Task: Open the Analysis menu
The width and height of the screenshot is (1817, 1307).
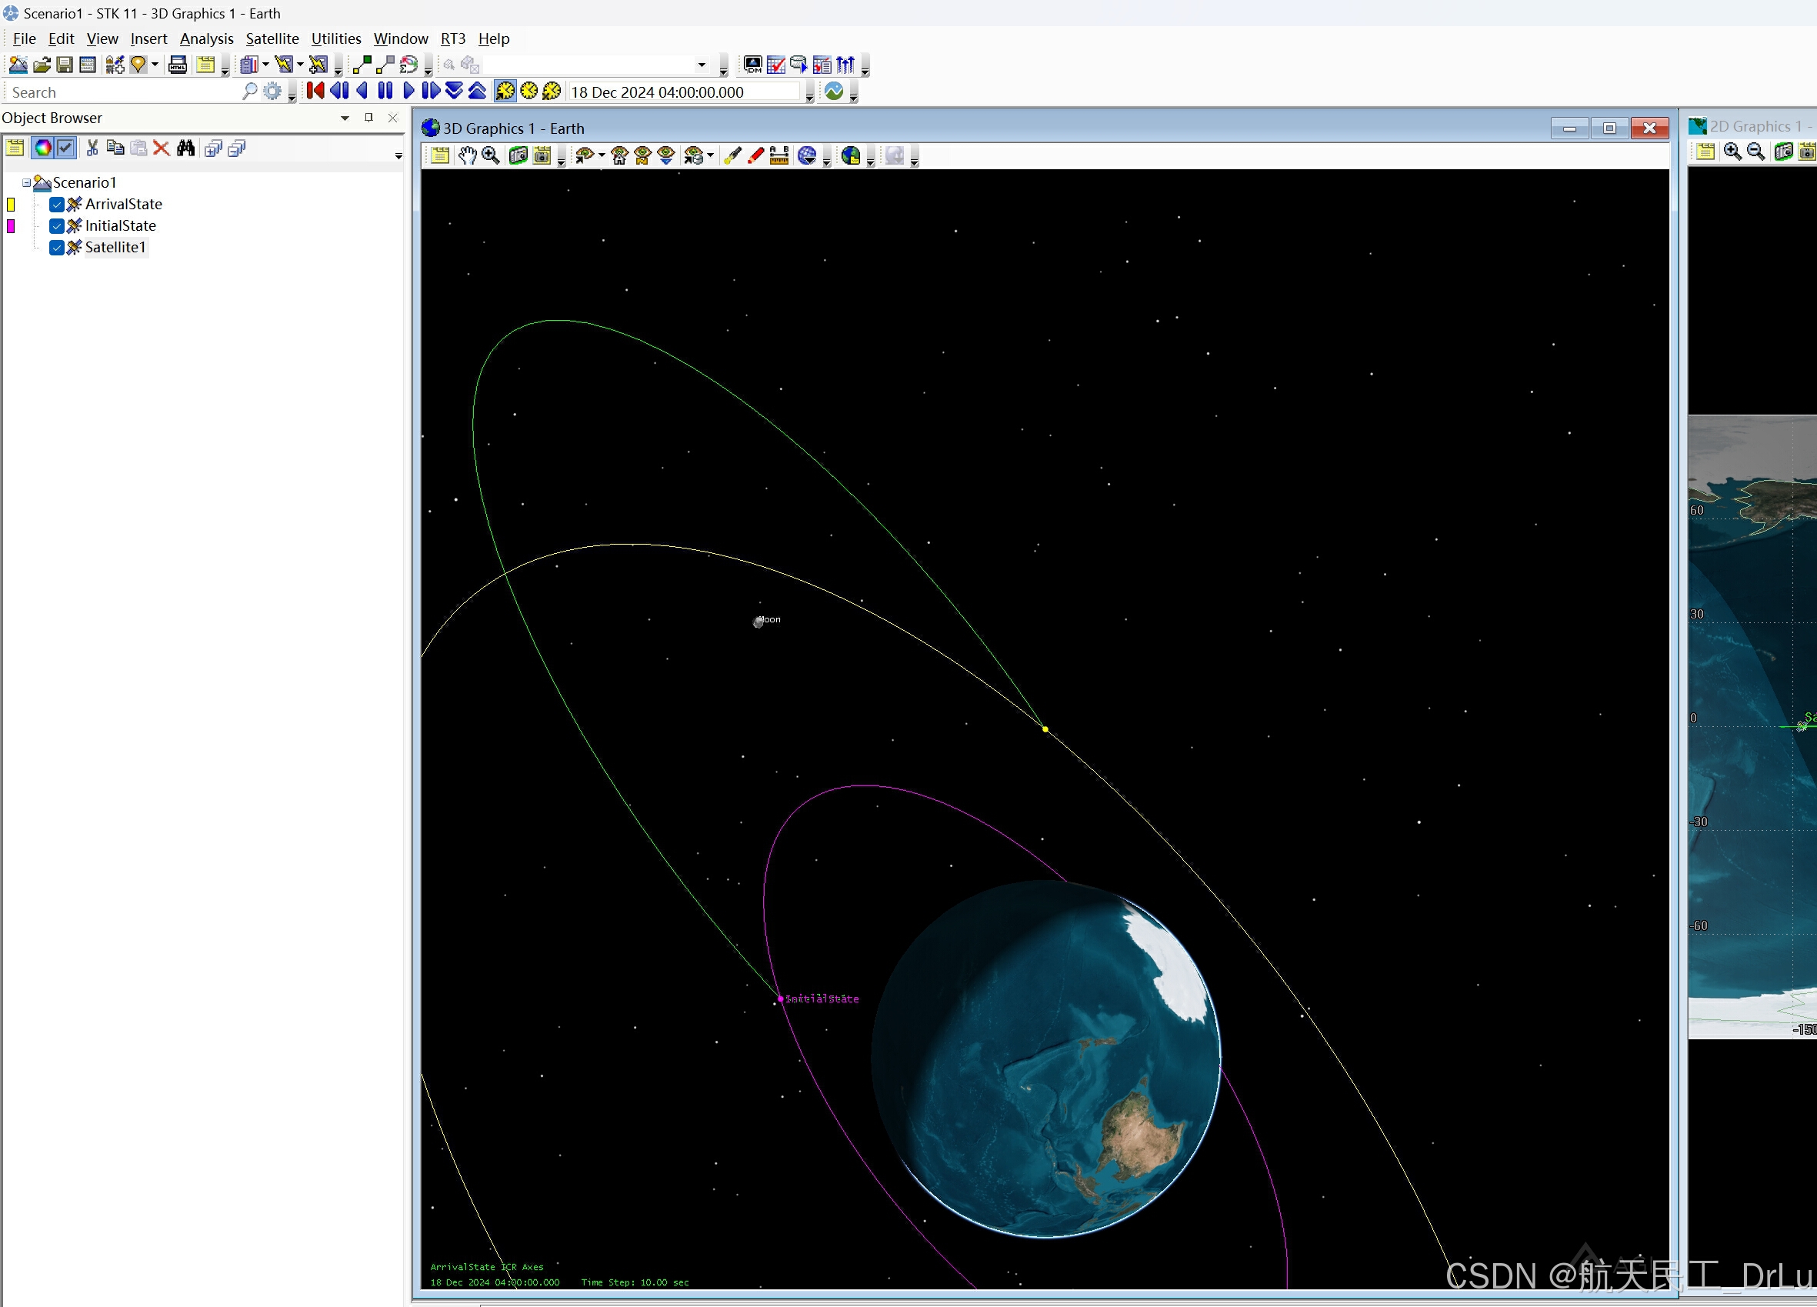Action: 206,38
